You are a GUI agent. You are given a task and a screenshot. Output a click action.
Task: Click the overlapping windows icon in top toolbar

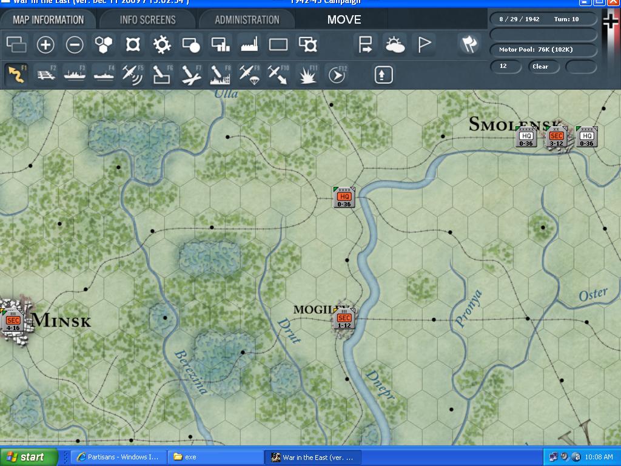coord(16,44)
